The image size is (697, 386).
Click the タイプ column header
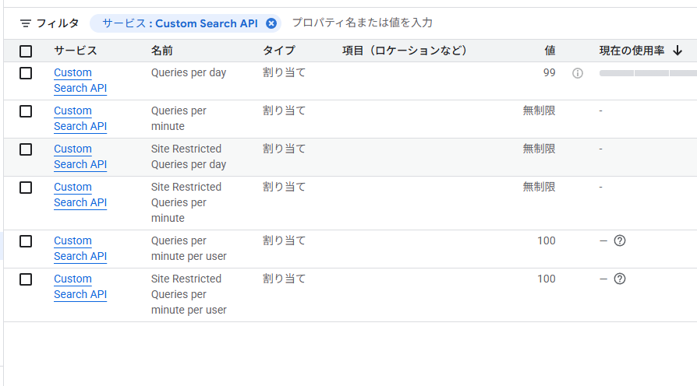point(278,51)
